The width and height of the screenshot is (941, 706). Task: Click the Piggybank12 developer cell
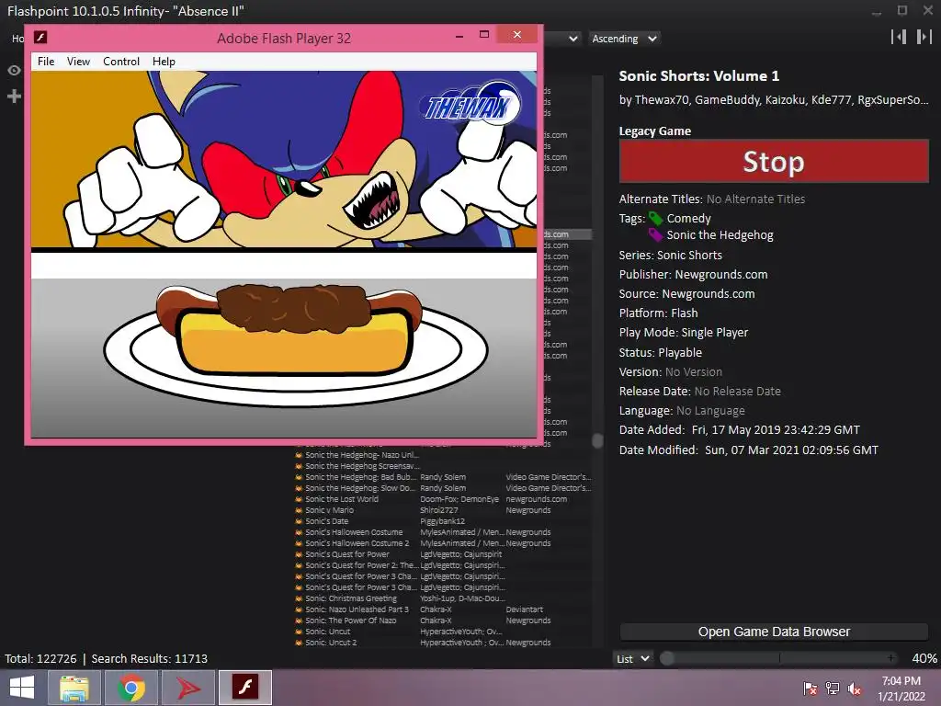tap(442, 521)
